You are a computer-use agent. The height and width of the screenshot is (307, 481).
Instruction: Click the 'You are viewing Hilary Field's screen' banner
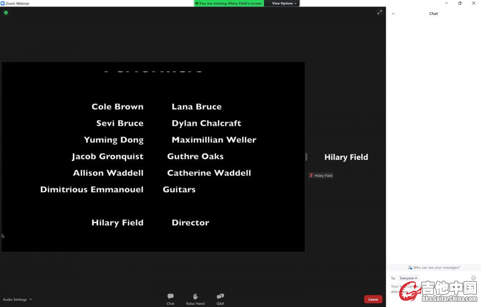(229, 3)
